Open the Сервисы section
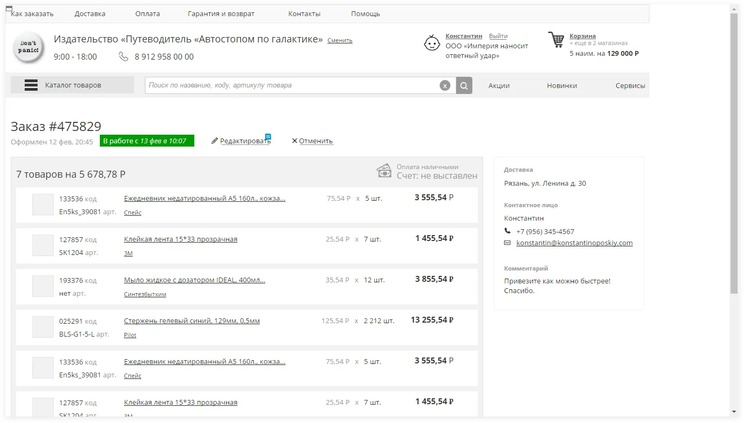This screenshot has height=423, width=744. click(630, 85)
